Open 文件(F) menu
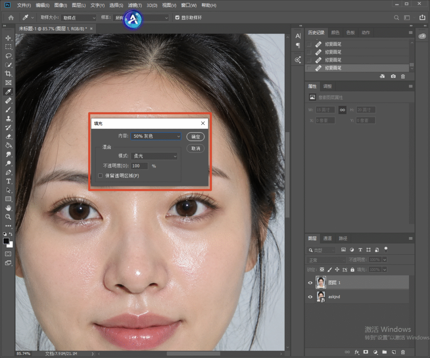Image resolution: width=430 pixels, height=358 pixels. tap(24, 5)
